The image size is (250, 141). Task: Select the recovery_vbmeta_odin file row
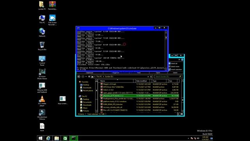[x=139, y=107]
